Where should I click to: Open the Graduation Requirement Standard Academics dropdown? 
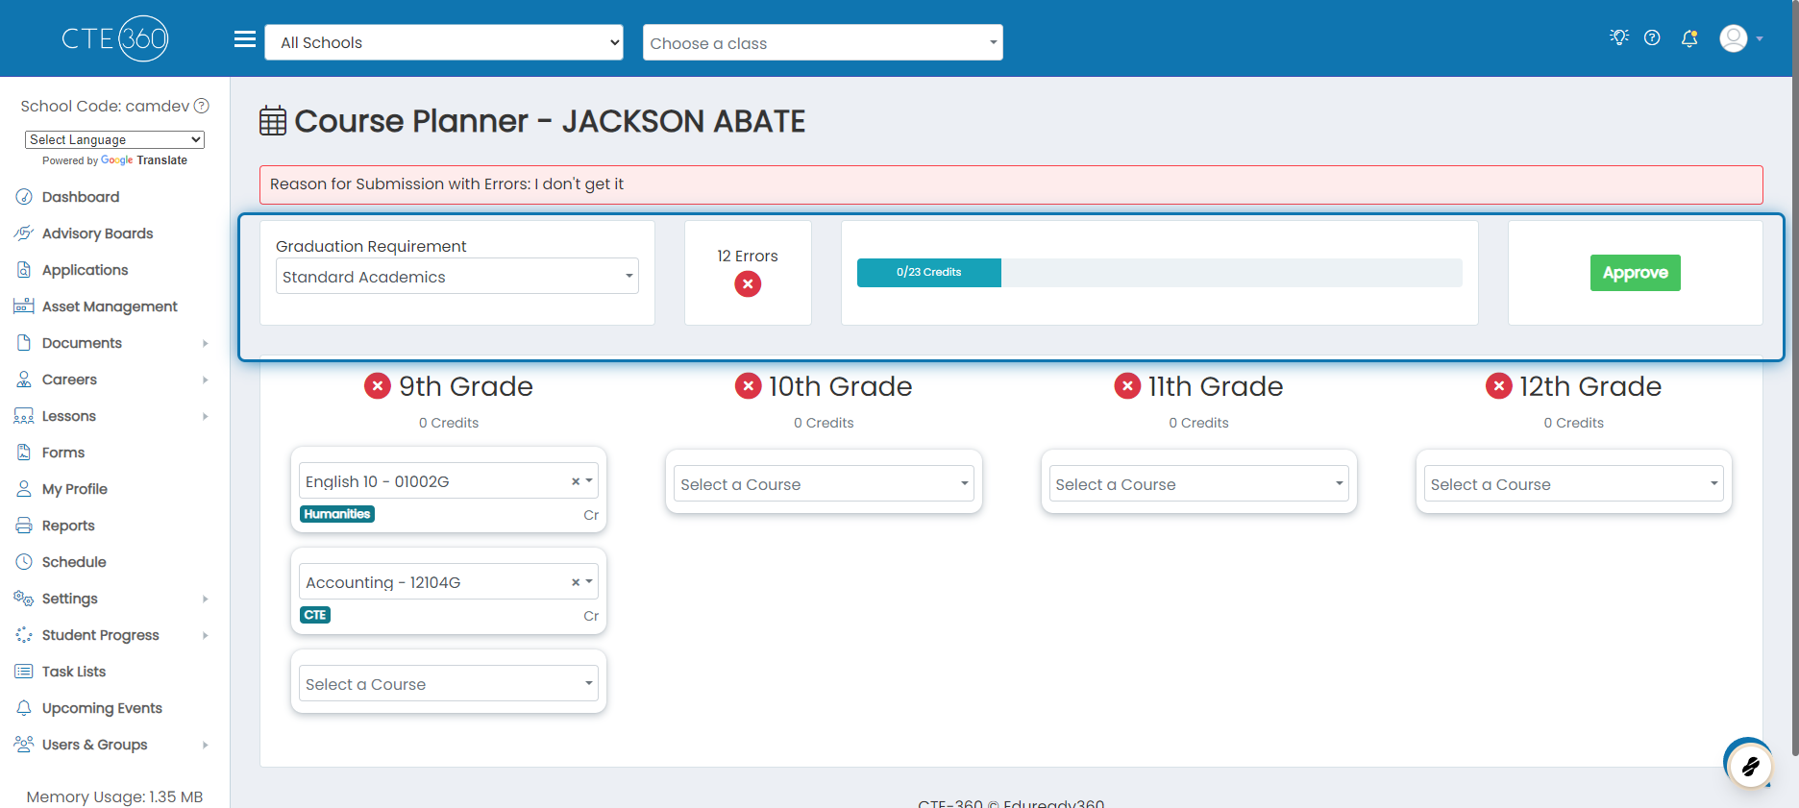coord(457,277)
